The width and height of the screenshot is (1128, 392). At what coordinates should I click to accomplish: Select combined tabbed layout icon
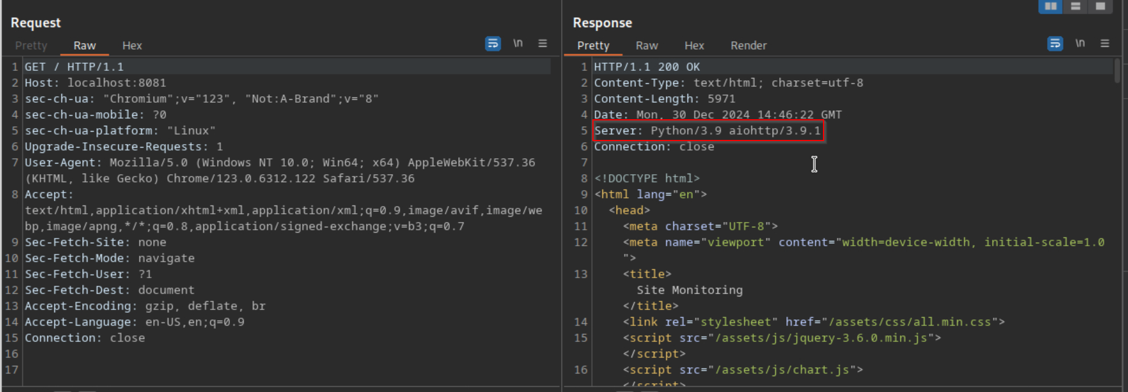tap(1100, 6)
